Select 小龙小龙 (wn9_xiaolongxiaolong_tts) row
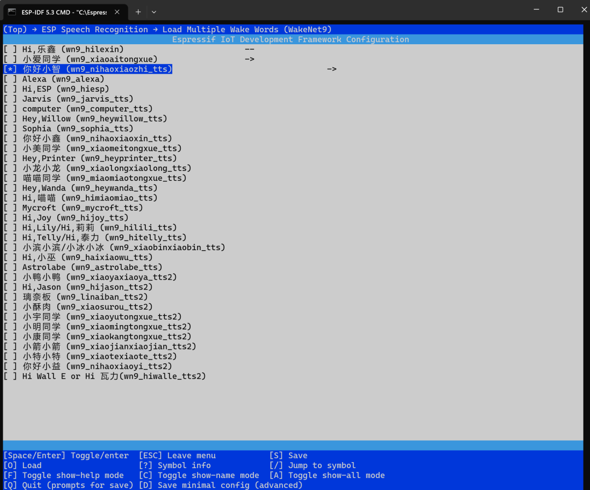 [97, 168]
